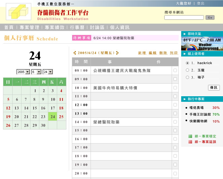Click the arrow icon beside 線上使用者
The image size is (223, 179).
[x=185, y=54]
